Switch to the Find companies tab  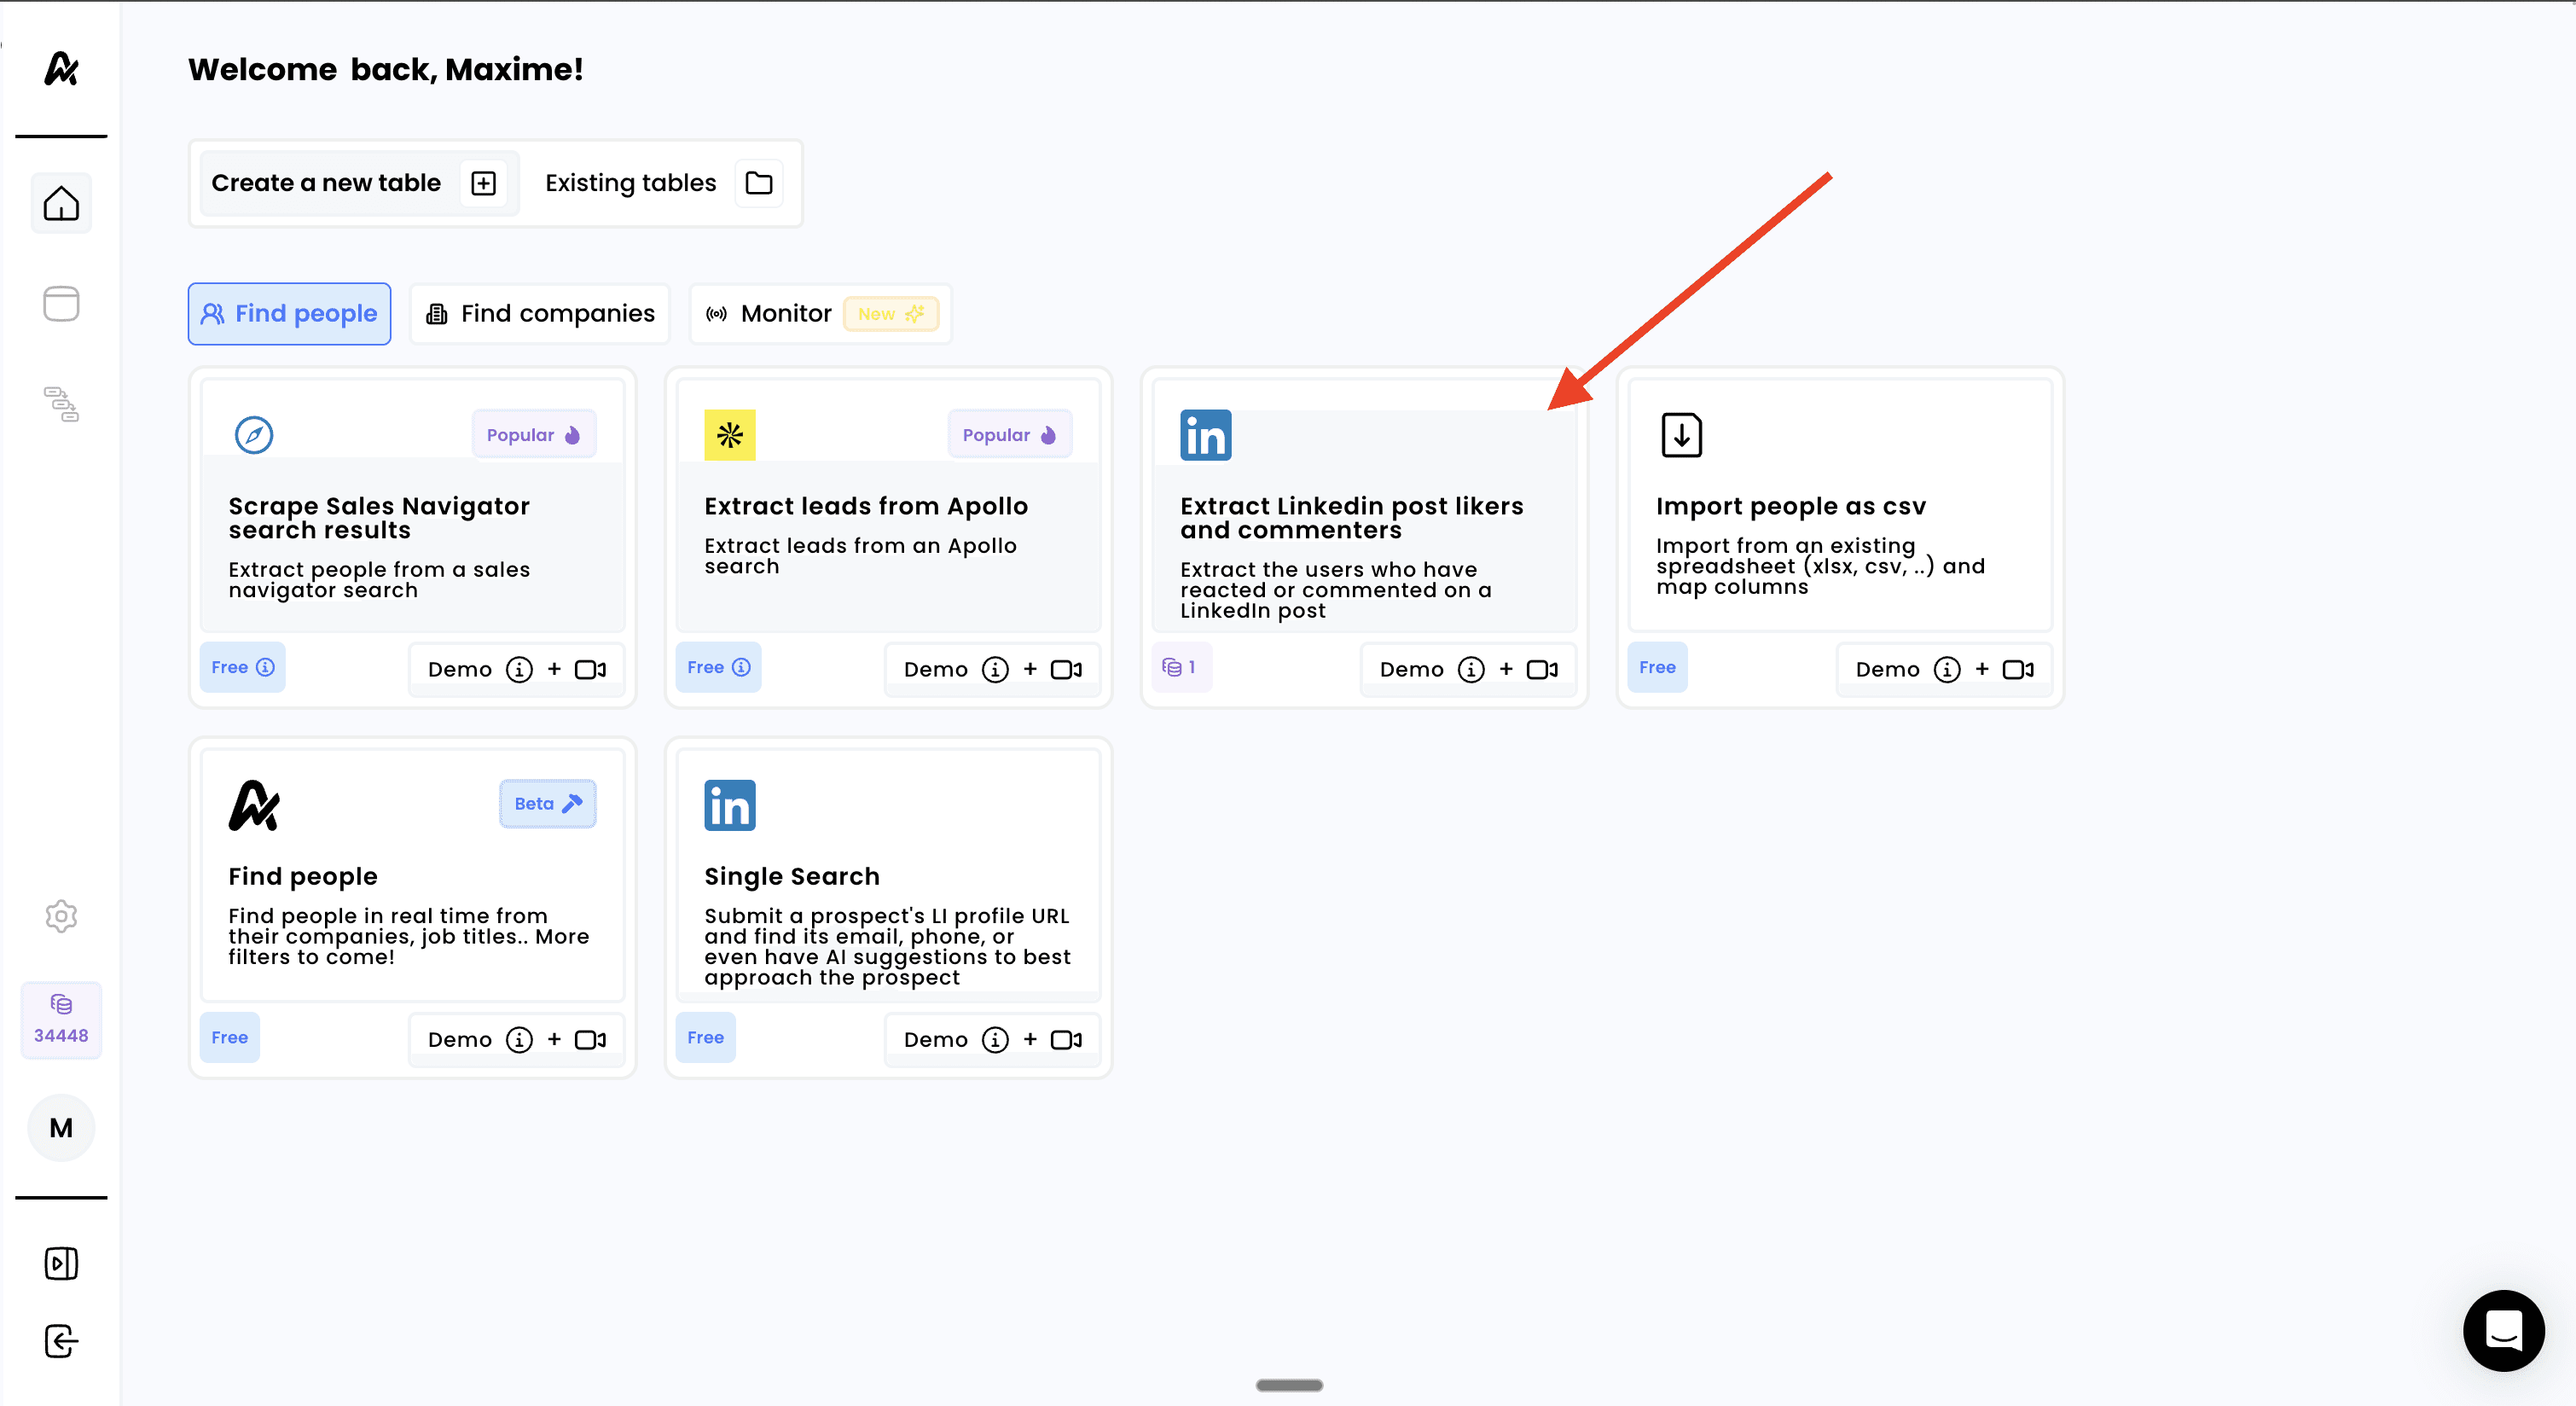(540, 314)
